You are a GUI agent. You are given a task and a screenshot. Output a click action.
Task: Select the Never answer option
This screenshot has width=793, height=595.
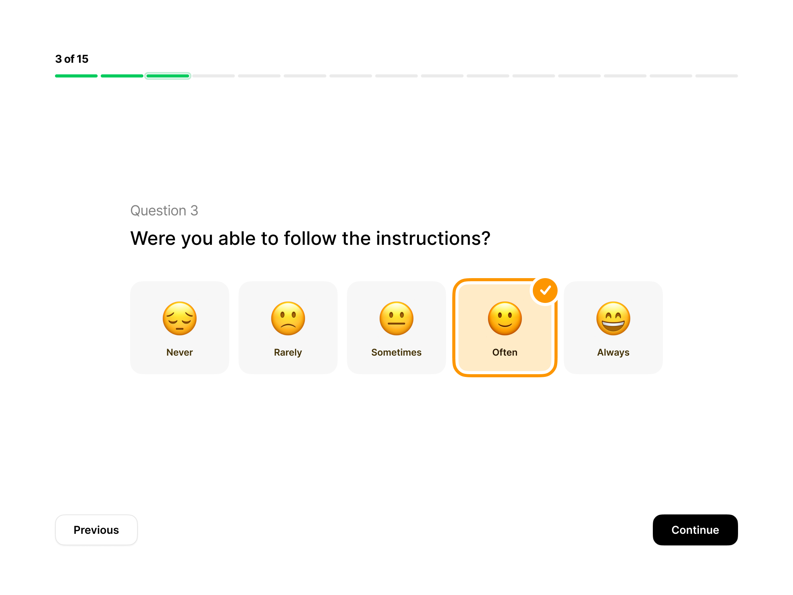click(179, 327)
